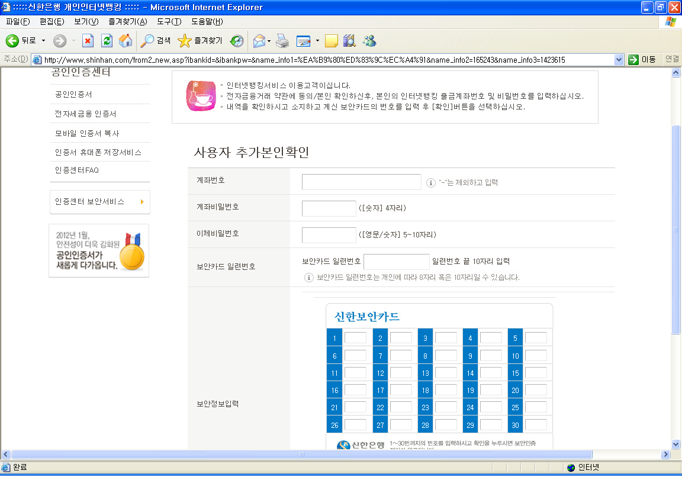Go to Home page icon
Image resolution: width=682 pixels, height=480 pixels.
click(126, 41)
